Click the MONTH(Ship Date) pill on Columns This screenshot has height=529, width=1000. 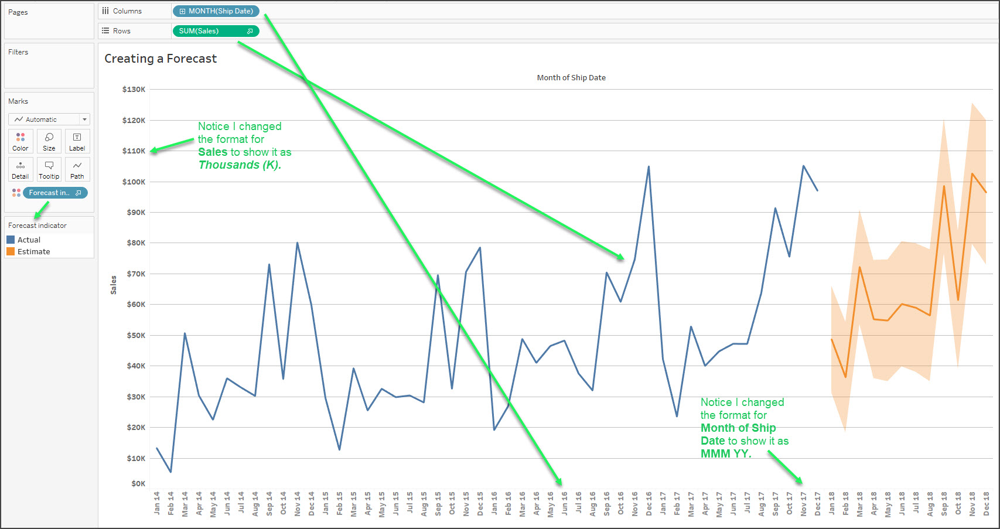(x=216, y=11)
